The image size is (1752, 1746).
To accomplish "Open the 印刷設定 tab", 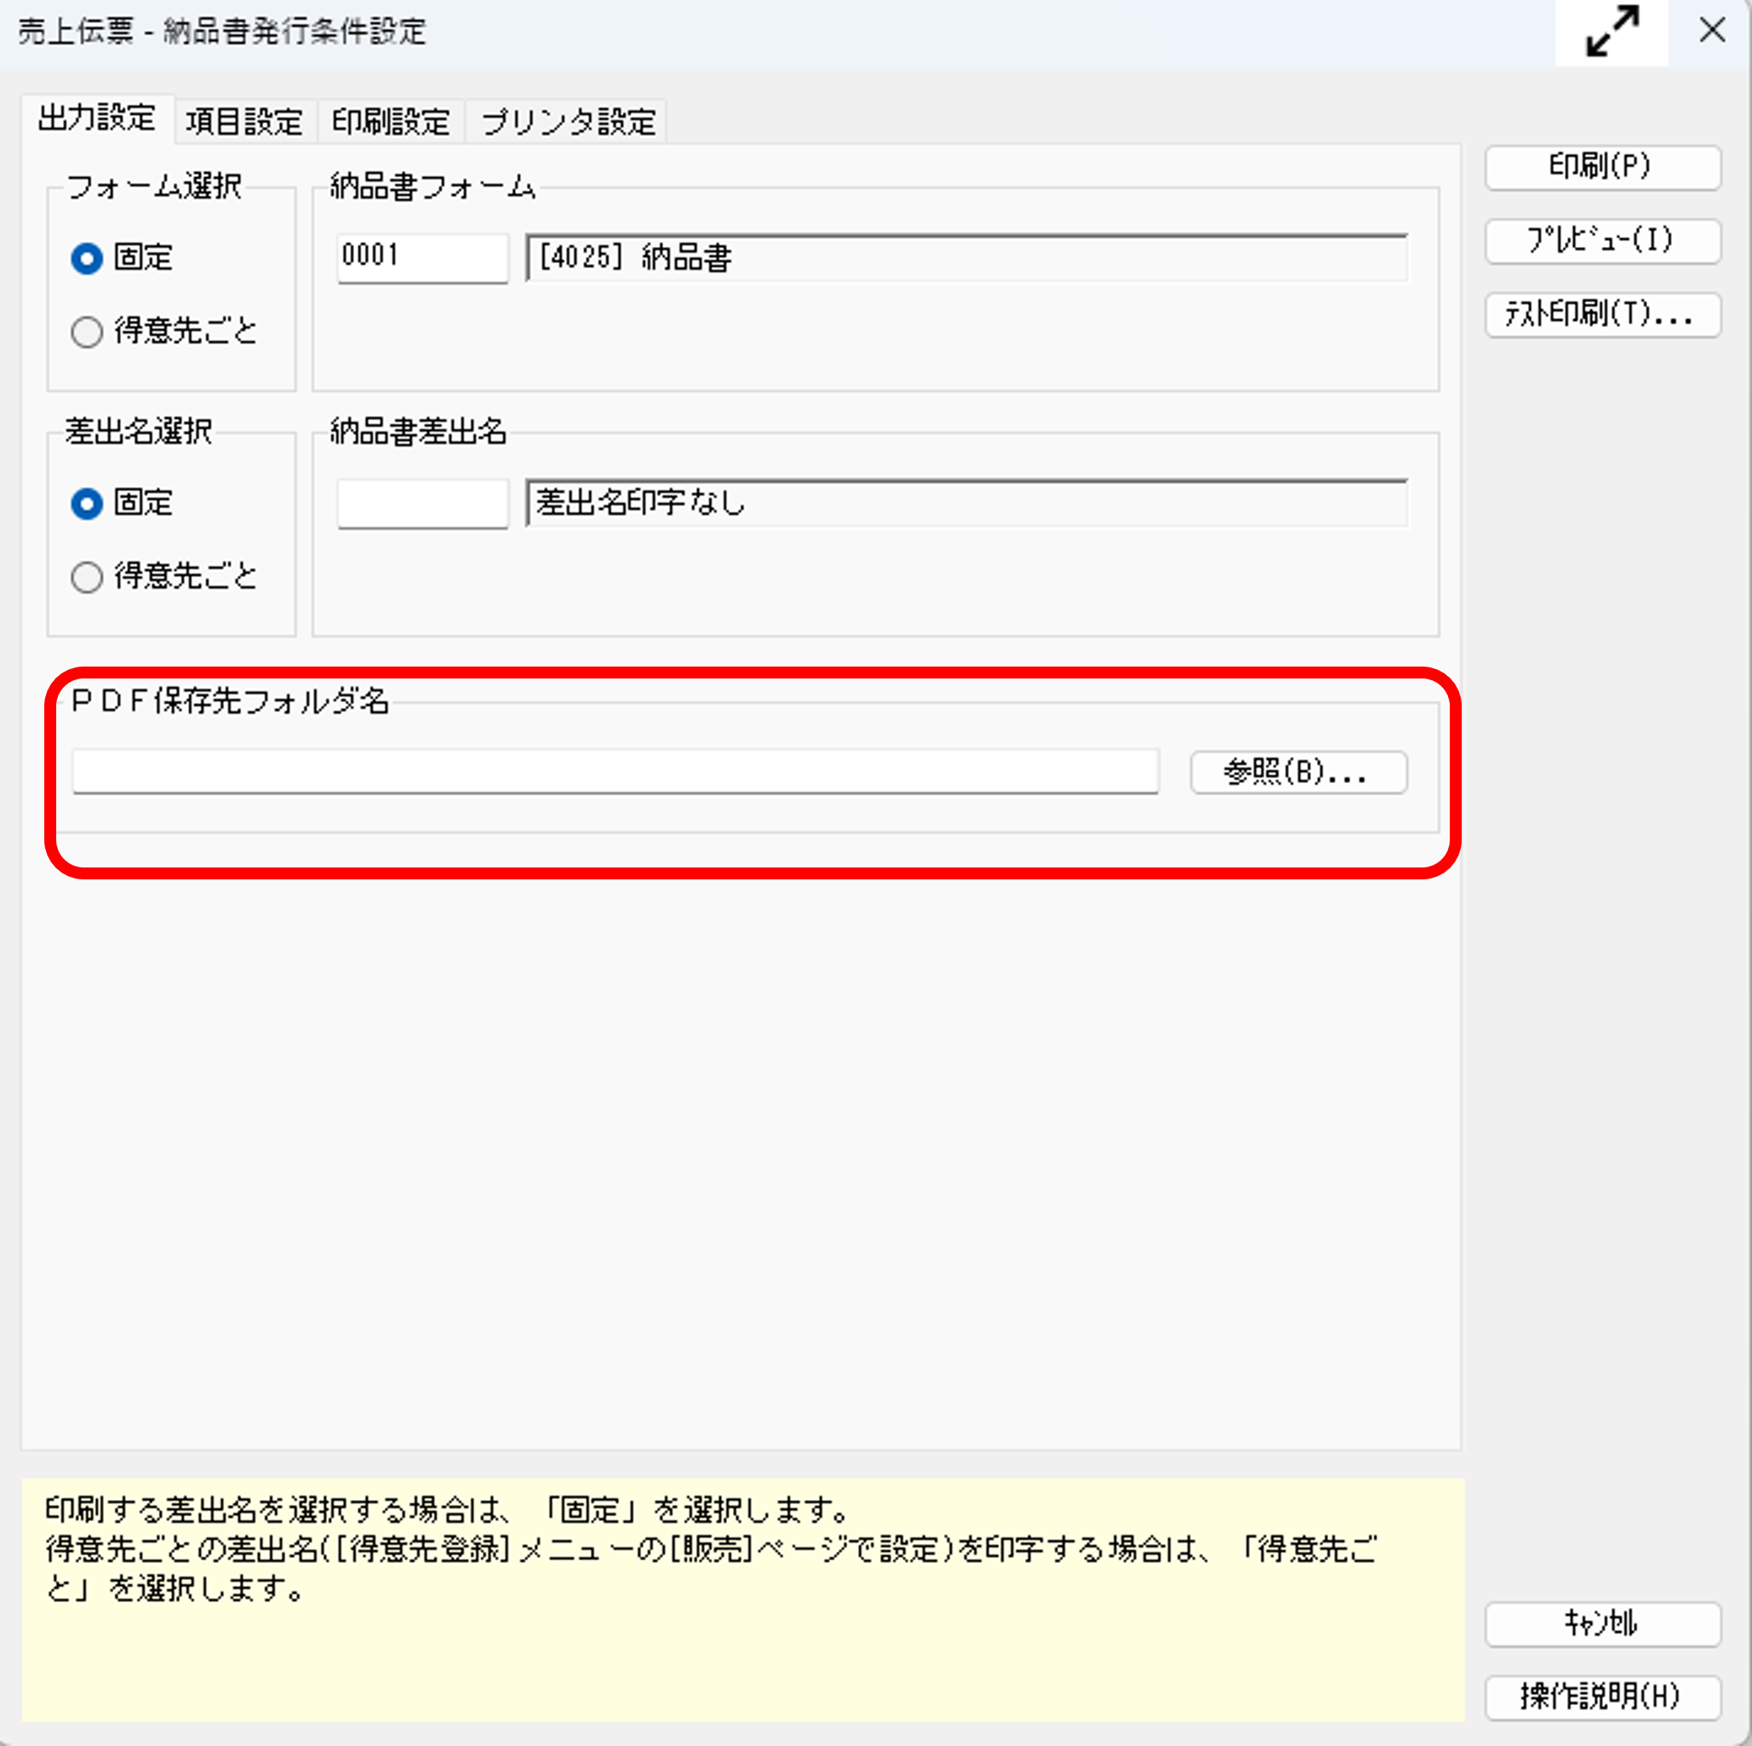I will (391, 122).
